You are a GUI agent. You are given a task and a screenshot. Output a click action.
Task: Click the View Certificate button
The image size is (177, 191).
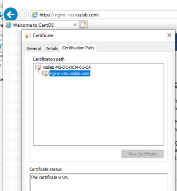142,154
